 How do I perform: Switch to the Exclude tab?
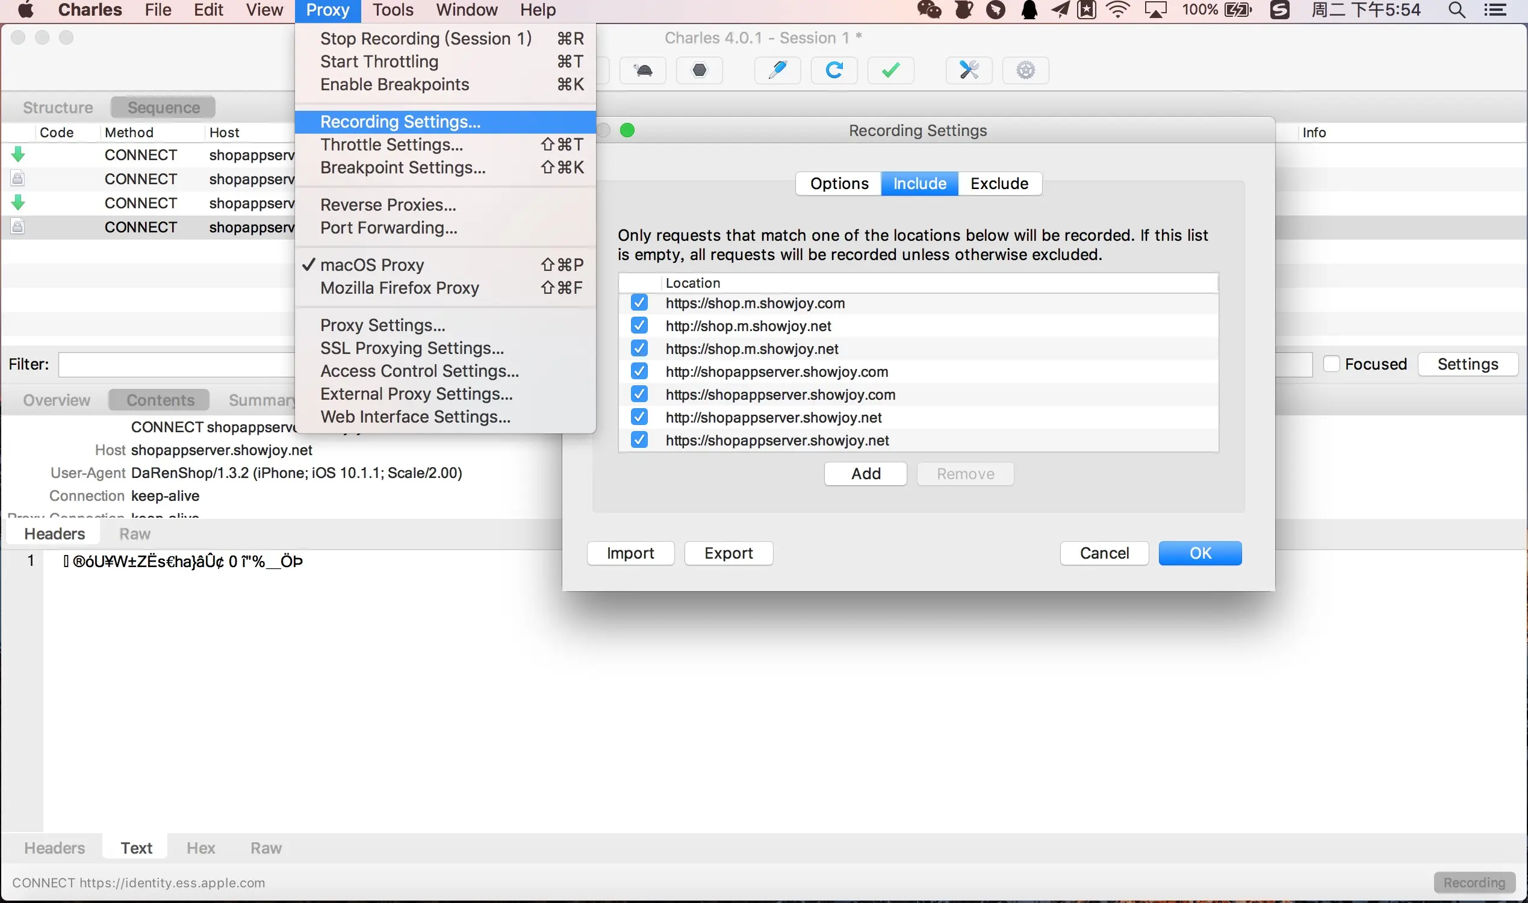click(999, 184)
